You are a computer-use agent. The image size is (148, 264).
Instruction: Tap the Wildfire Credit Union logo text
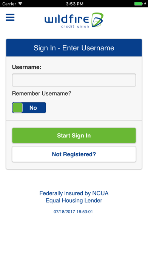(67, 21)
